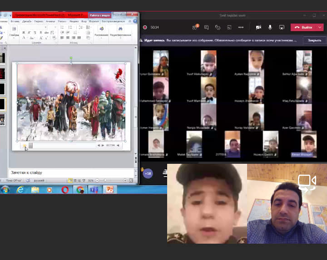Open Opera browser from taskbar
The width and height of the screenshot is (327, 260).
tap(65, 190)
